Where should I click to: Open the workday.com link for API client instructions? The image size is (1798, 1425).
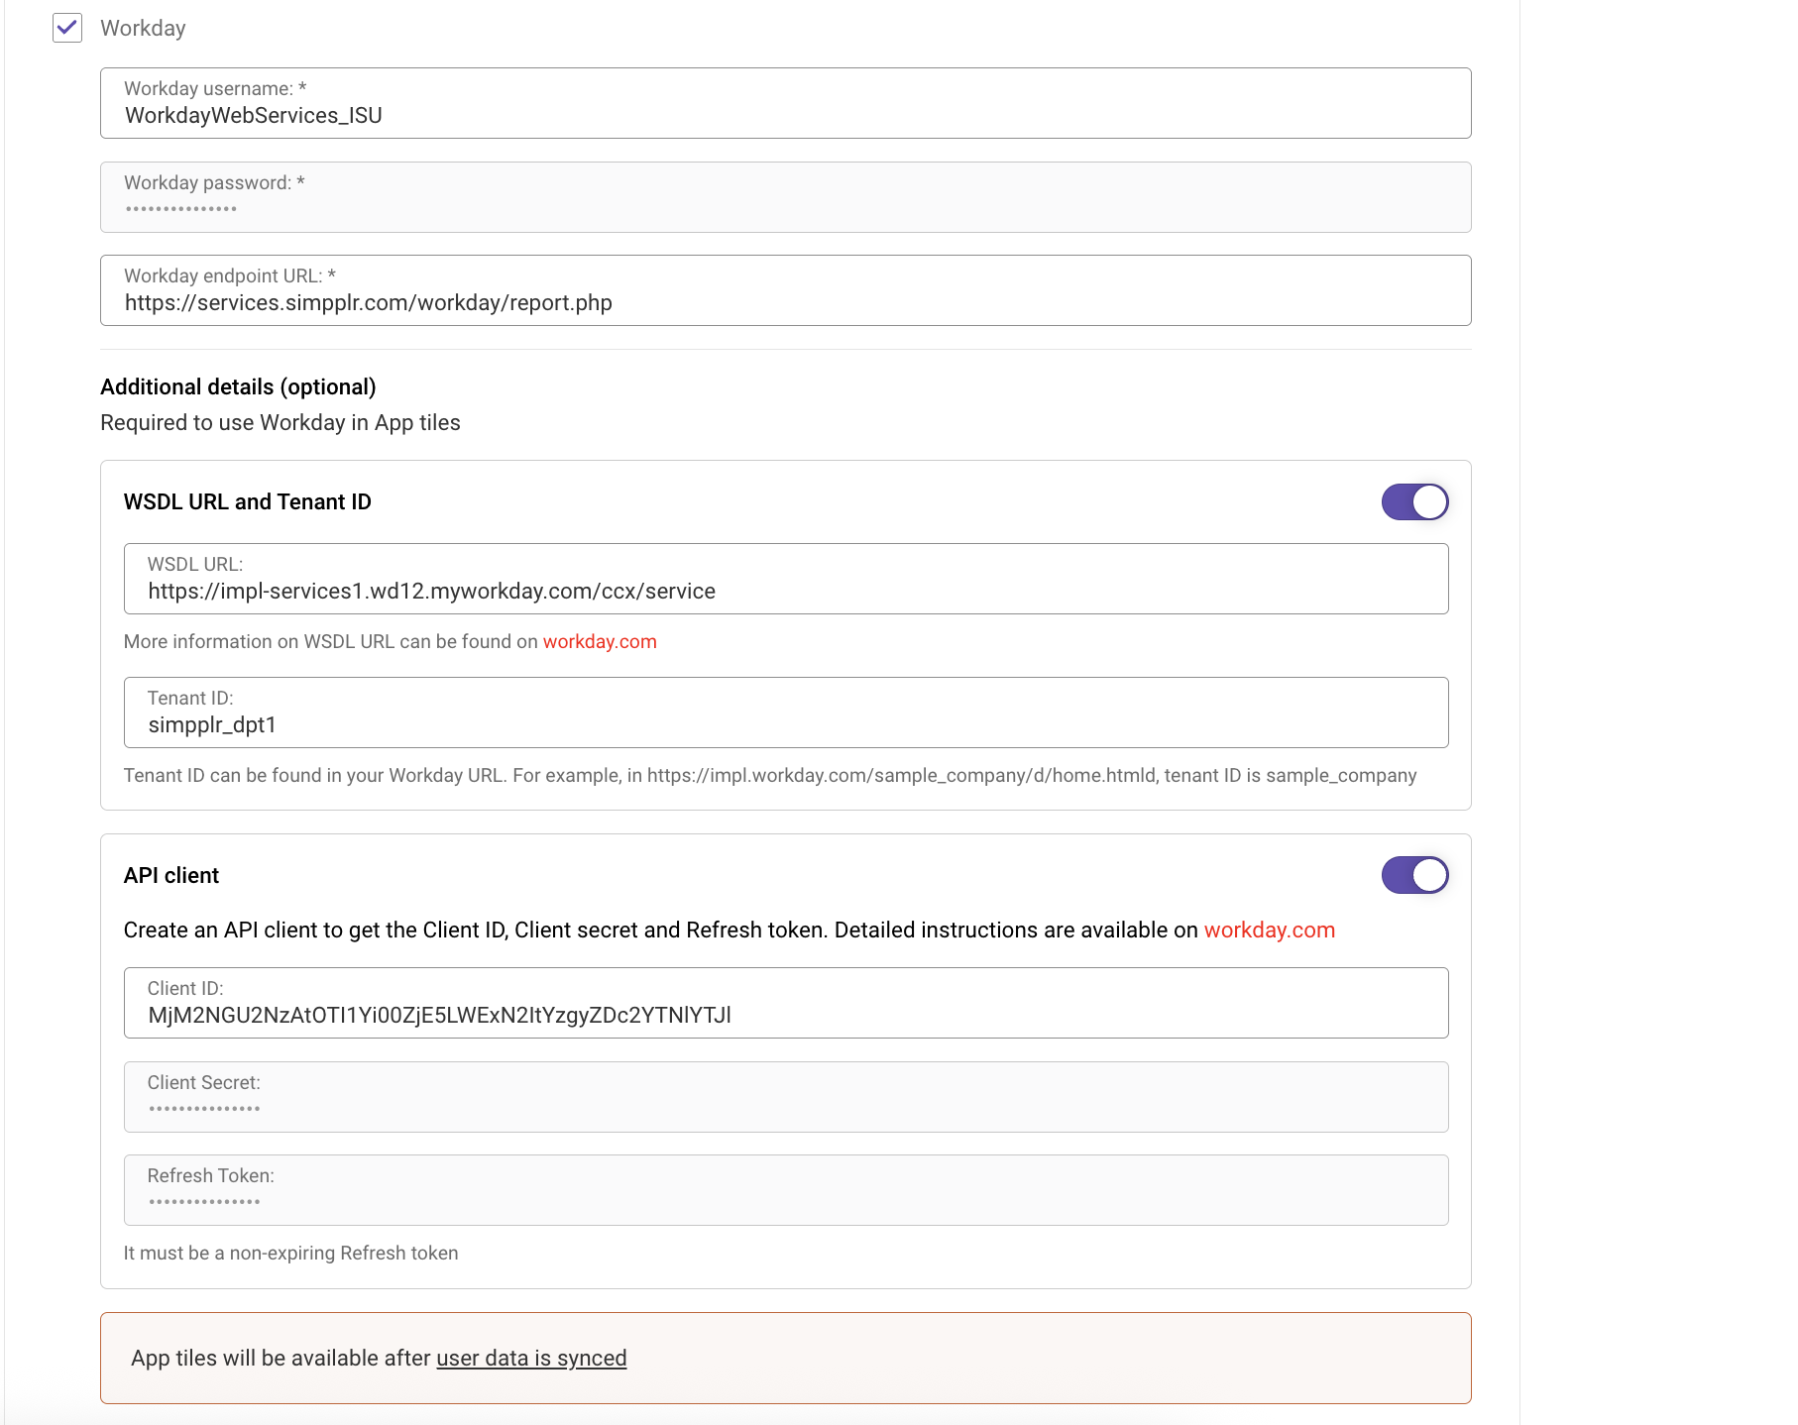[x=1270, y=930]
